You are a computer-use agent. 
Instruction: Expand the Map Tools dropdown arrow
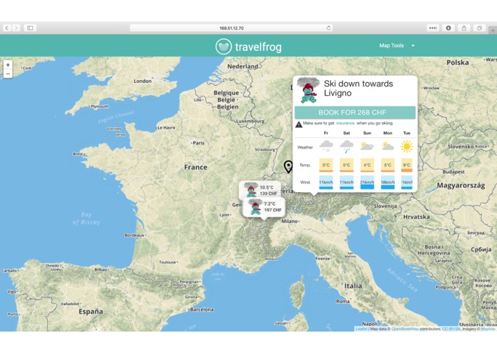[x=413, y=46]
